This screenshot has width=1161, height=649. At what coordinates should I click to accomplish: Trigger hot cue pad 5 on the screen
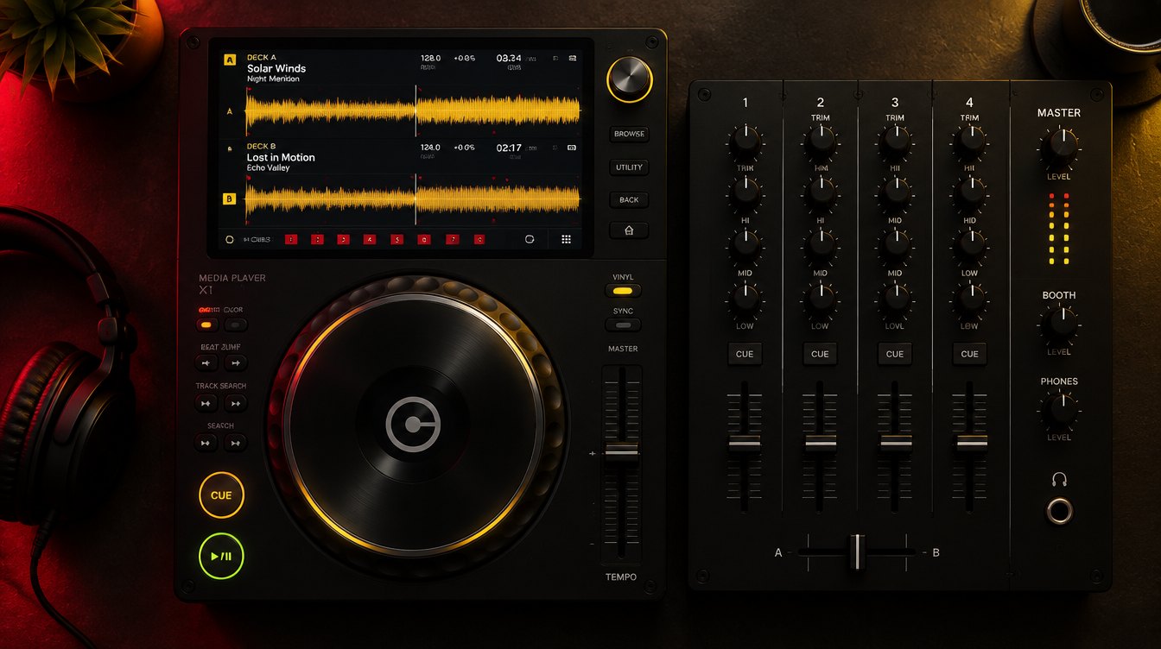coord(397,239)
